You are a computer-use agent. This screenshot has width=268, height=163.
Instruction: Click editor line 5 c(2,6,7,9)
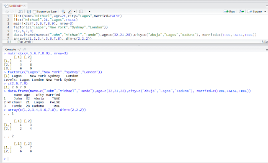click(x=23, y=31)
